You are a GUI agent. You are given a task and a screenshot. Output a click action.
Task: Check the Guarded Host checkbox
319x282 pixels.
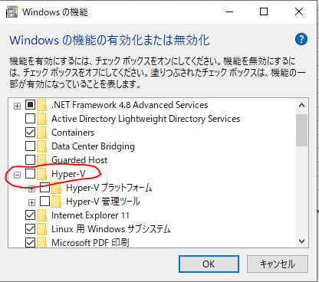point(30,160)
